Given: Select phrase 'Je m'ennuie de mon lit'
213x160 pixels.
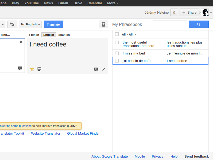Looking at the screenshot, I should [x=184, y=53].
